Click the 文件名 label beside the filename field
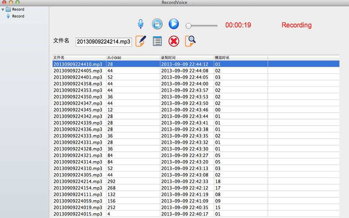 pos(61,41)
